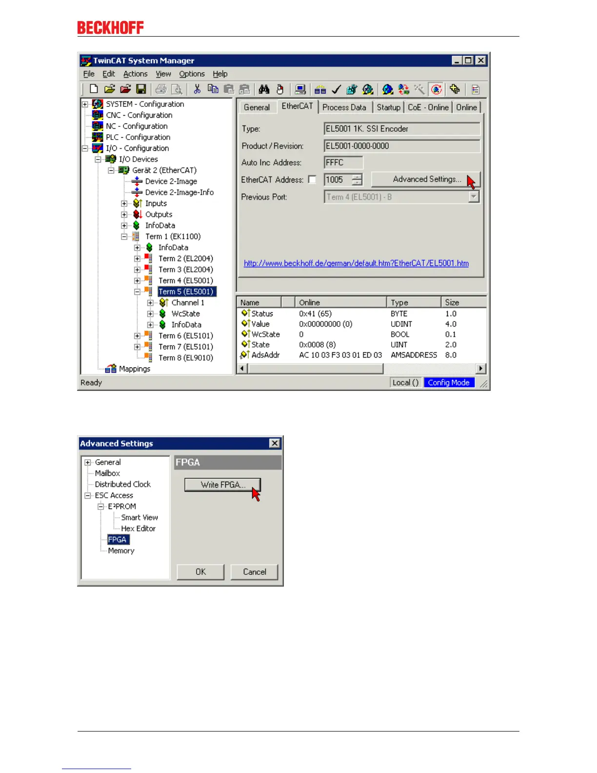Expand General in the Advanced Settings tree
This screenshot has width=597, height=773.
tap(88, 462)
